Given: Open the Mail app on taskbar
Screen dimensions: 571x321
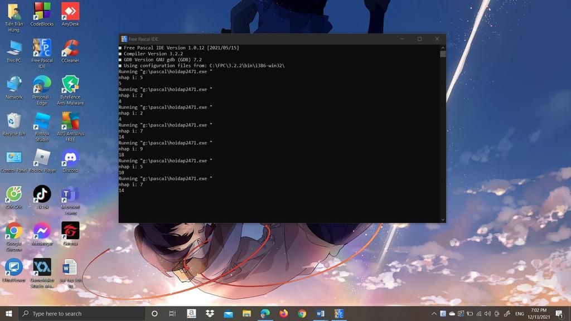Looking at the screenshot, I should point(228,313).
